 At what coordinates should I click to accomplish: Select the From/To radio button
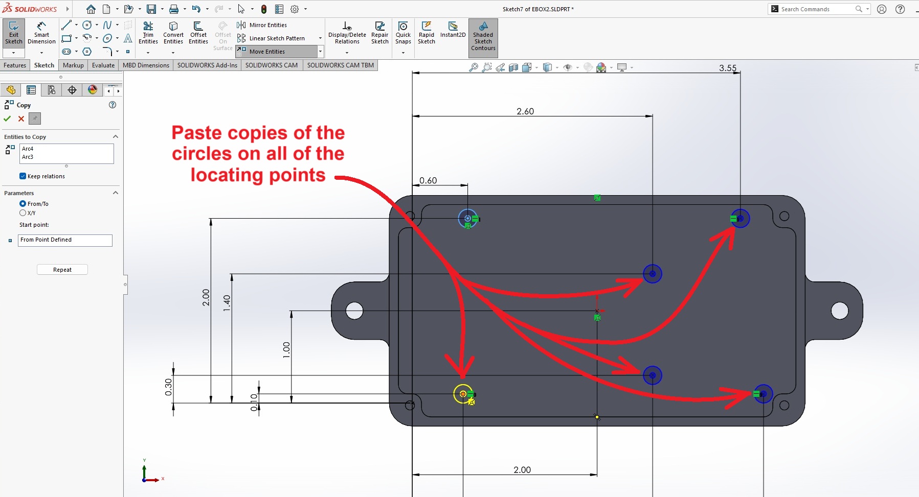(23, 204)
